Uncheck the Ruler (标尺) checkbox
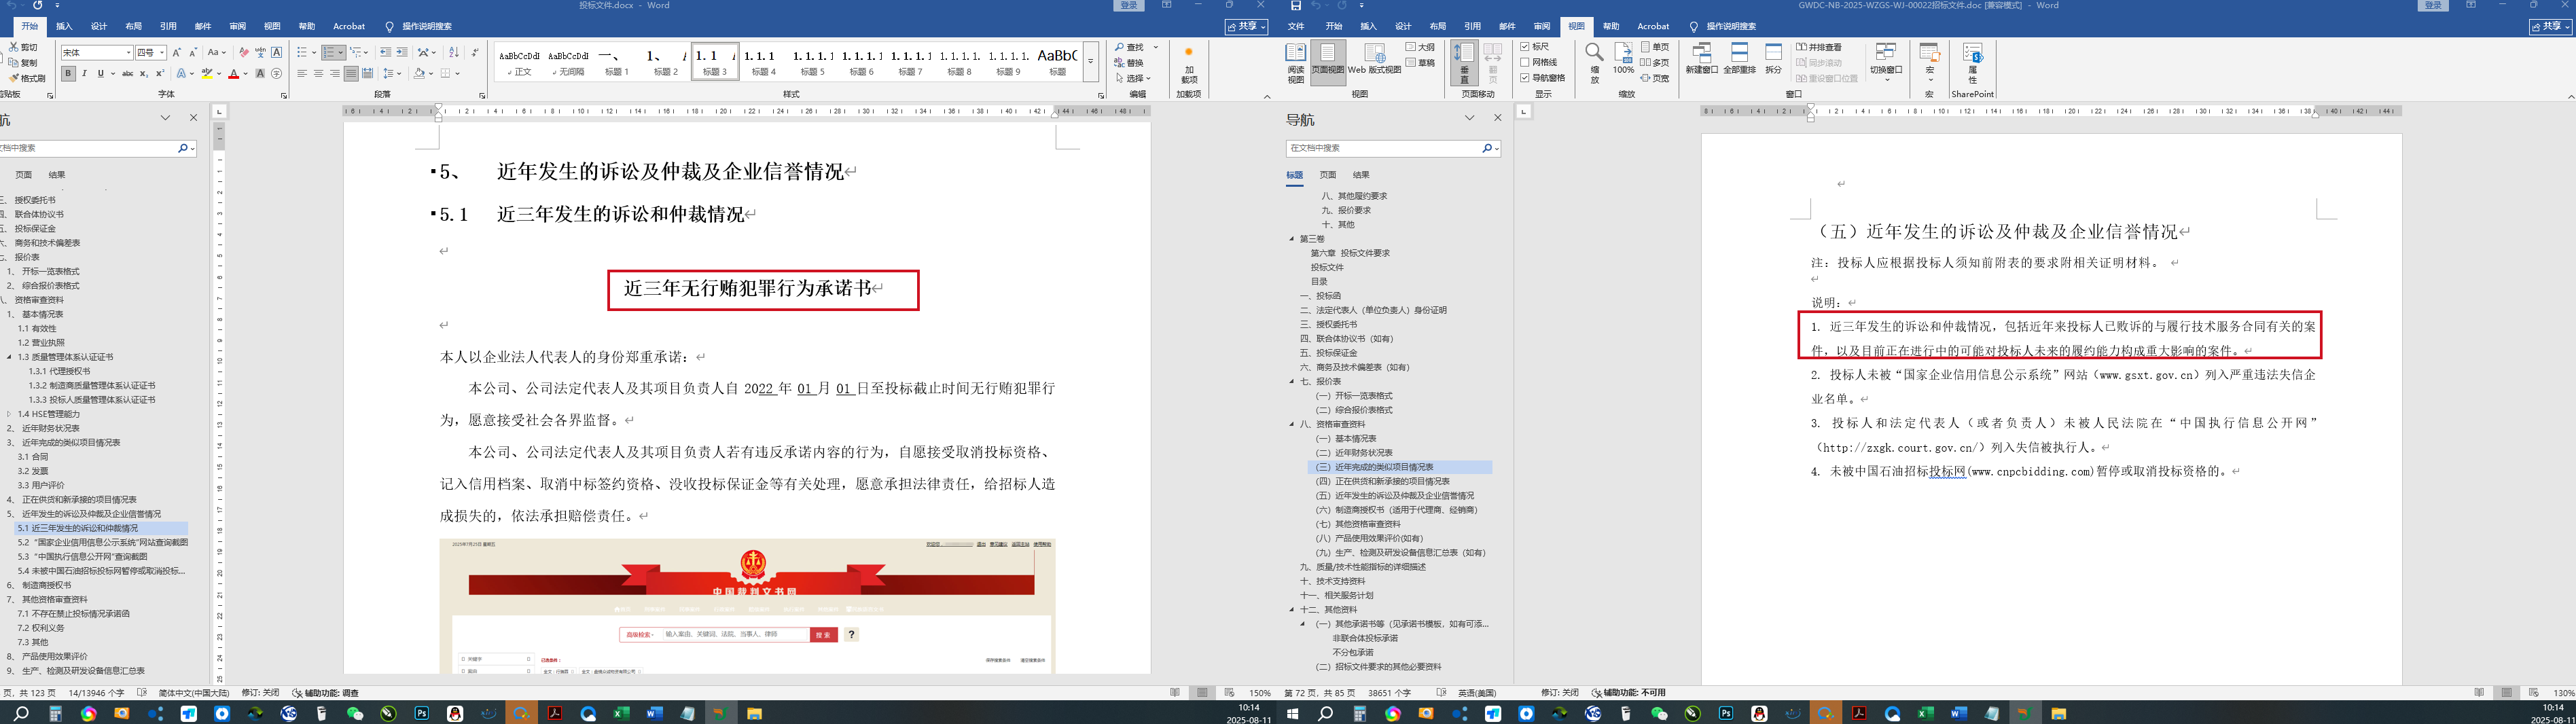This screenshot has width=2576, height=724. pos(1525,47)
